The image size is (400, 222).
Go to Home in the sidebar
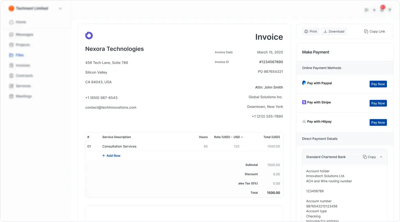[18, 22]
